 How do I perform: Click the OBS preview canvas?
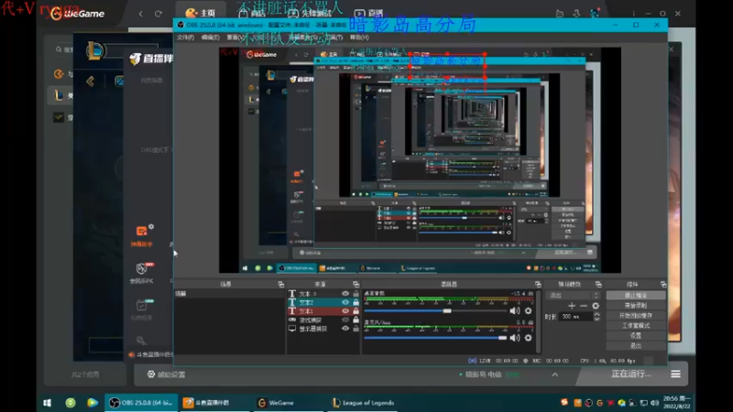point(420,159)
